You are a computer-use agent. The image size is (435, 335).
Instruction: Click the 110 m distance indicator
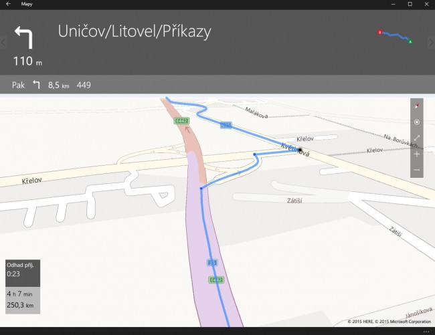pyautogui.click(x=27, y=62)
